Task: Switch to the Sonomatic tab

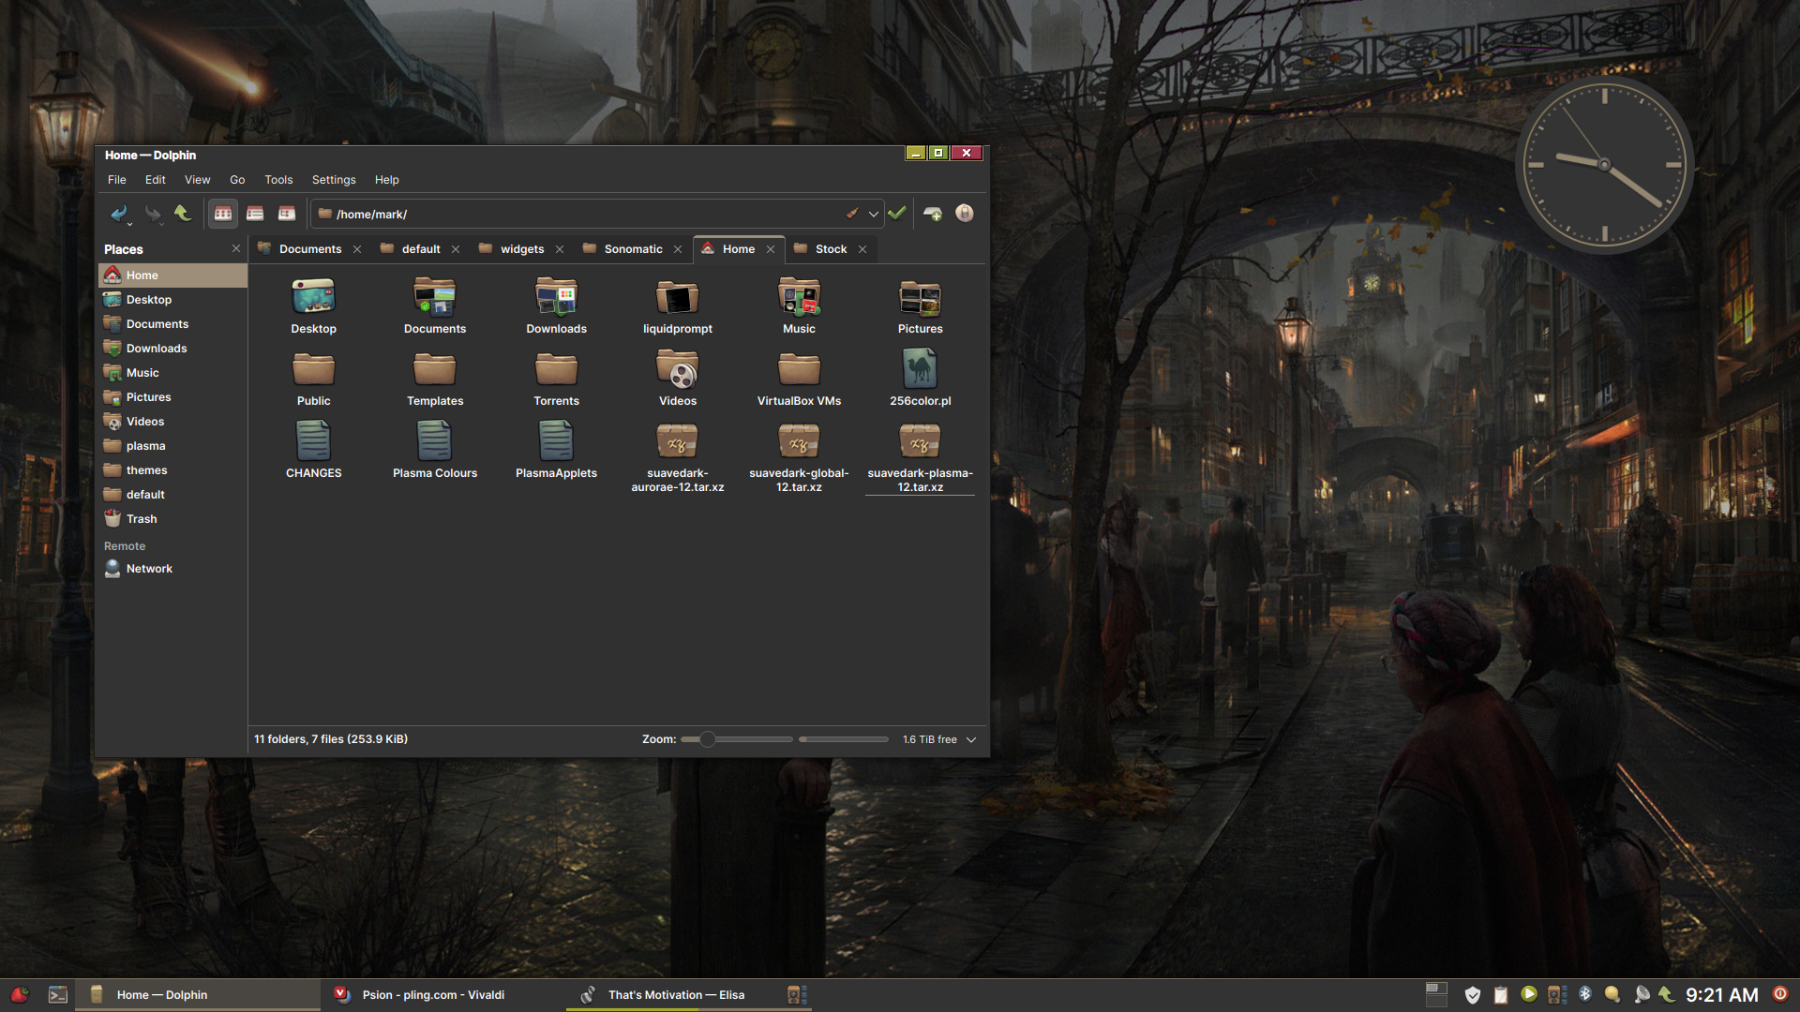Action: point(633,249)
